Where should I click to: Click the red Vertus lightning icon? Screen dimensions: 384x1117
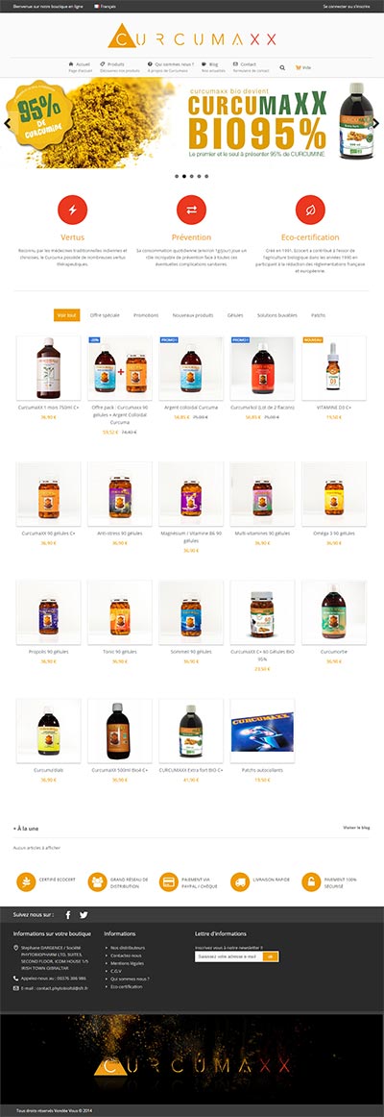(73, 211)
